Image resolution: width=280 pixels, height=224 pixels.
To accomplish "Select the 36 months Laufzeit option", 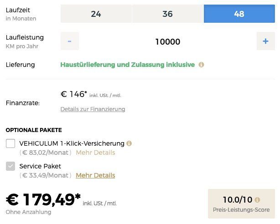I will [168, 14].
